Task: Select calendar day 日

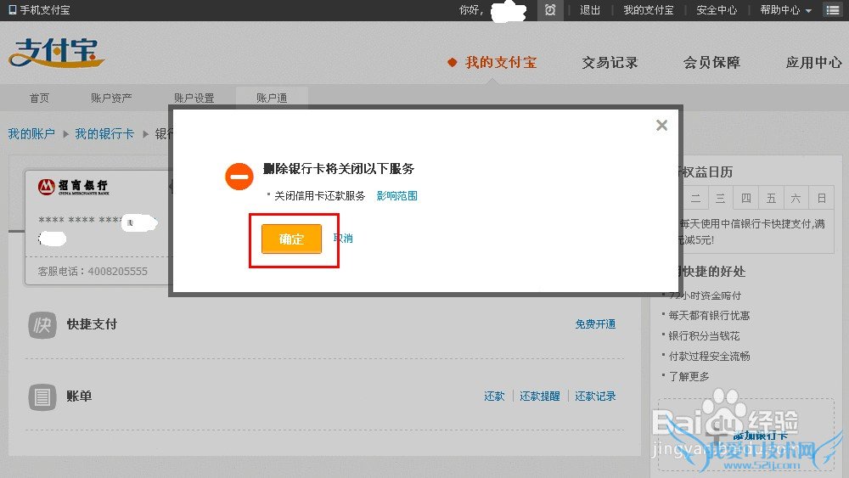Action: click(x=821, y=198)
